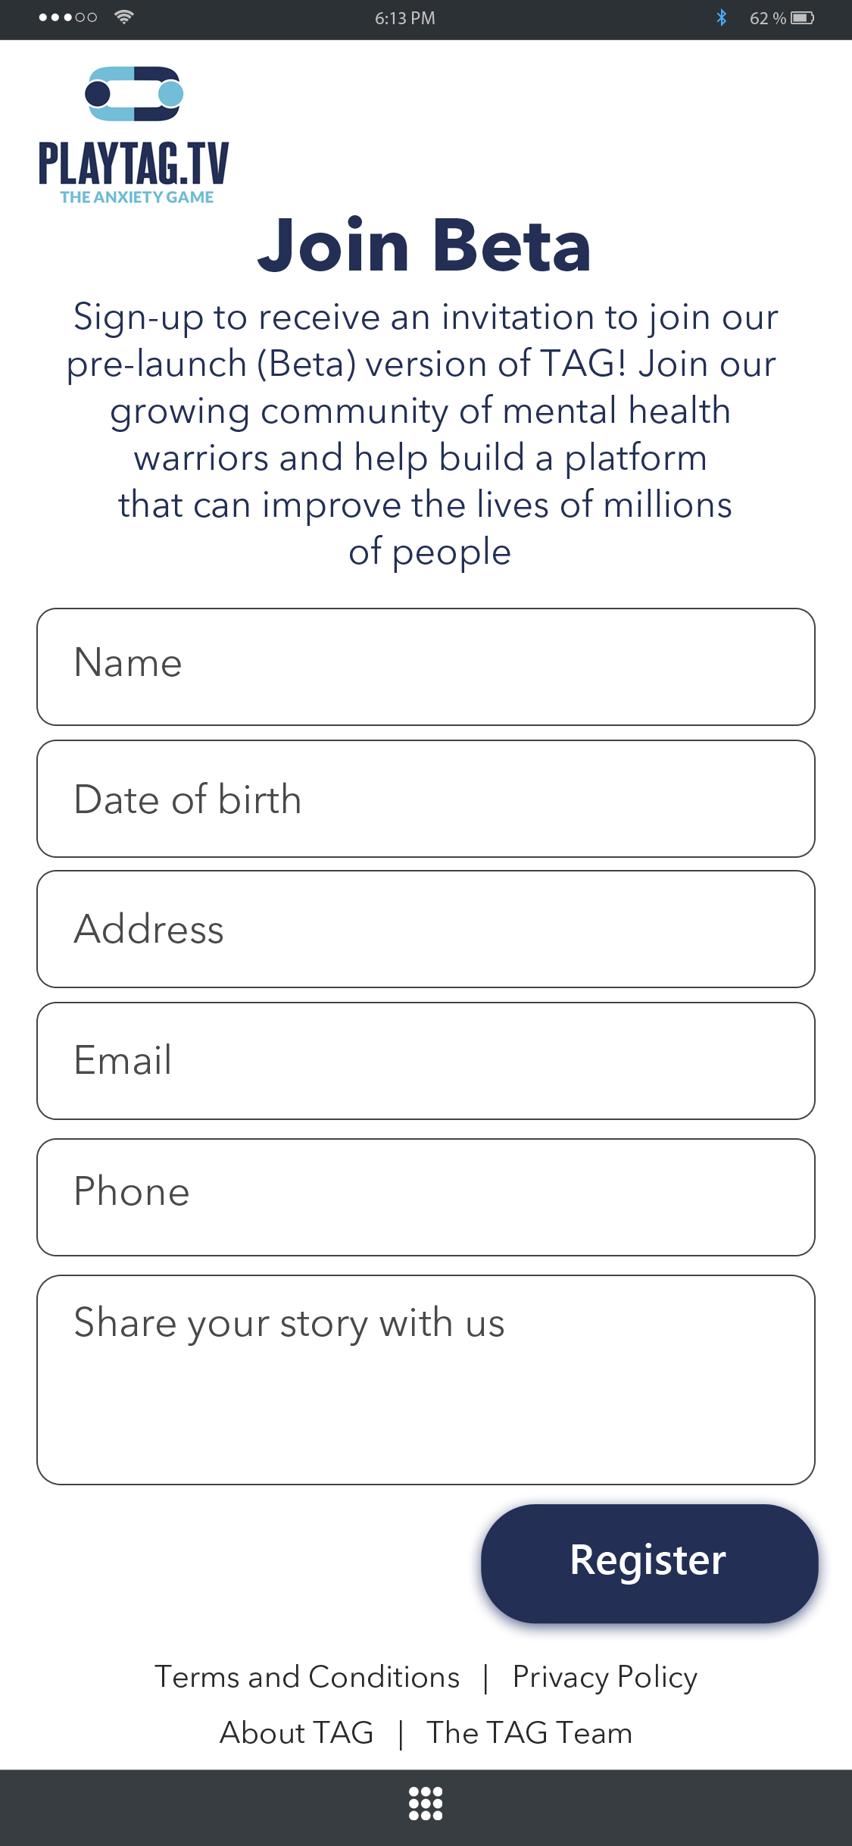The height and width of the screenshot is (1846, 852).
Task: View the Privacy Policy link
Action: point(604,1677)
